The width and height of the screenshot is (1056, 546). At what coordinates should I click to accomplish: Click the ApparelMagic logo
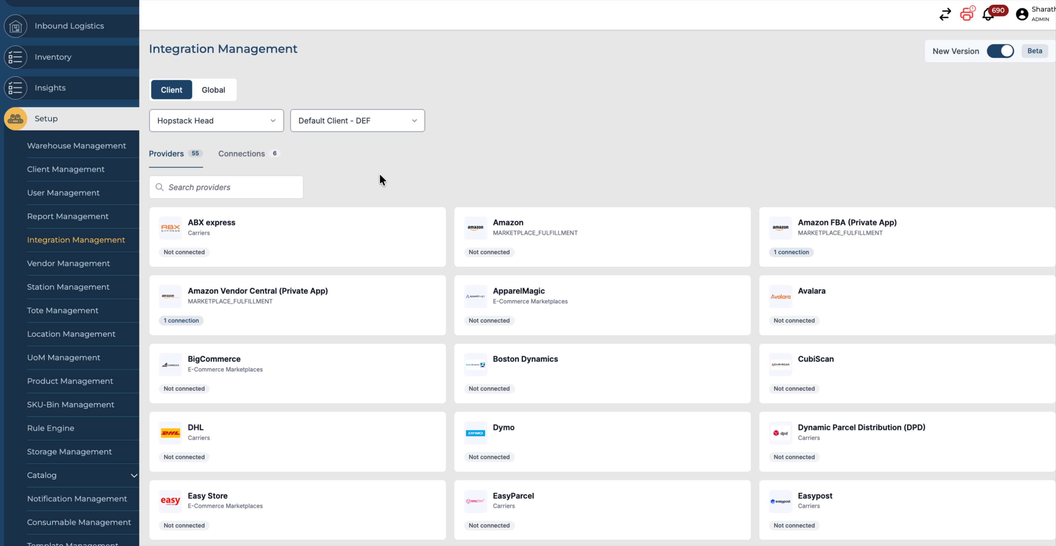tap(475, 296)
